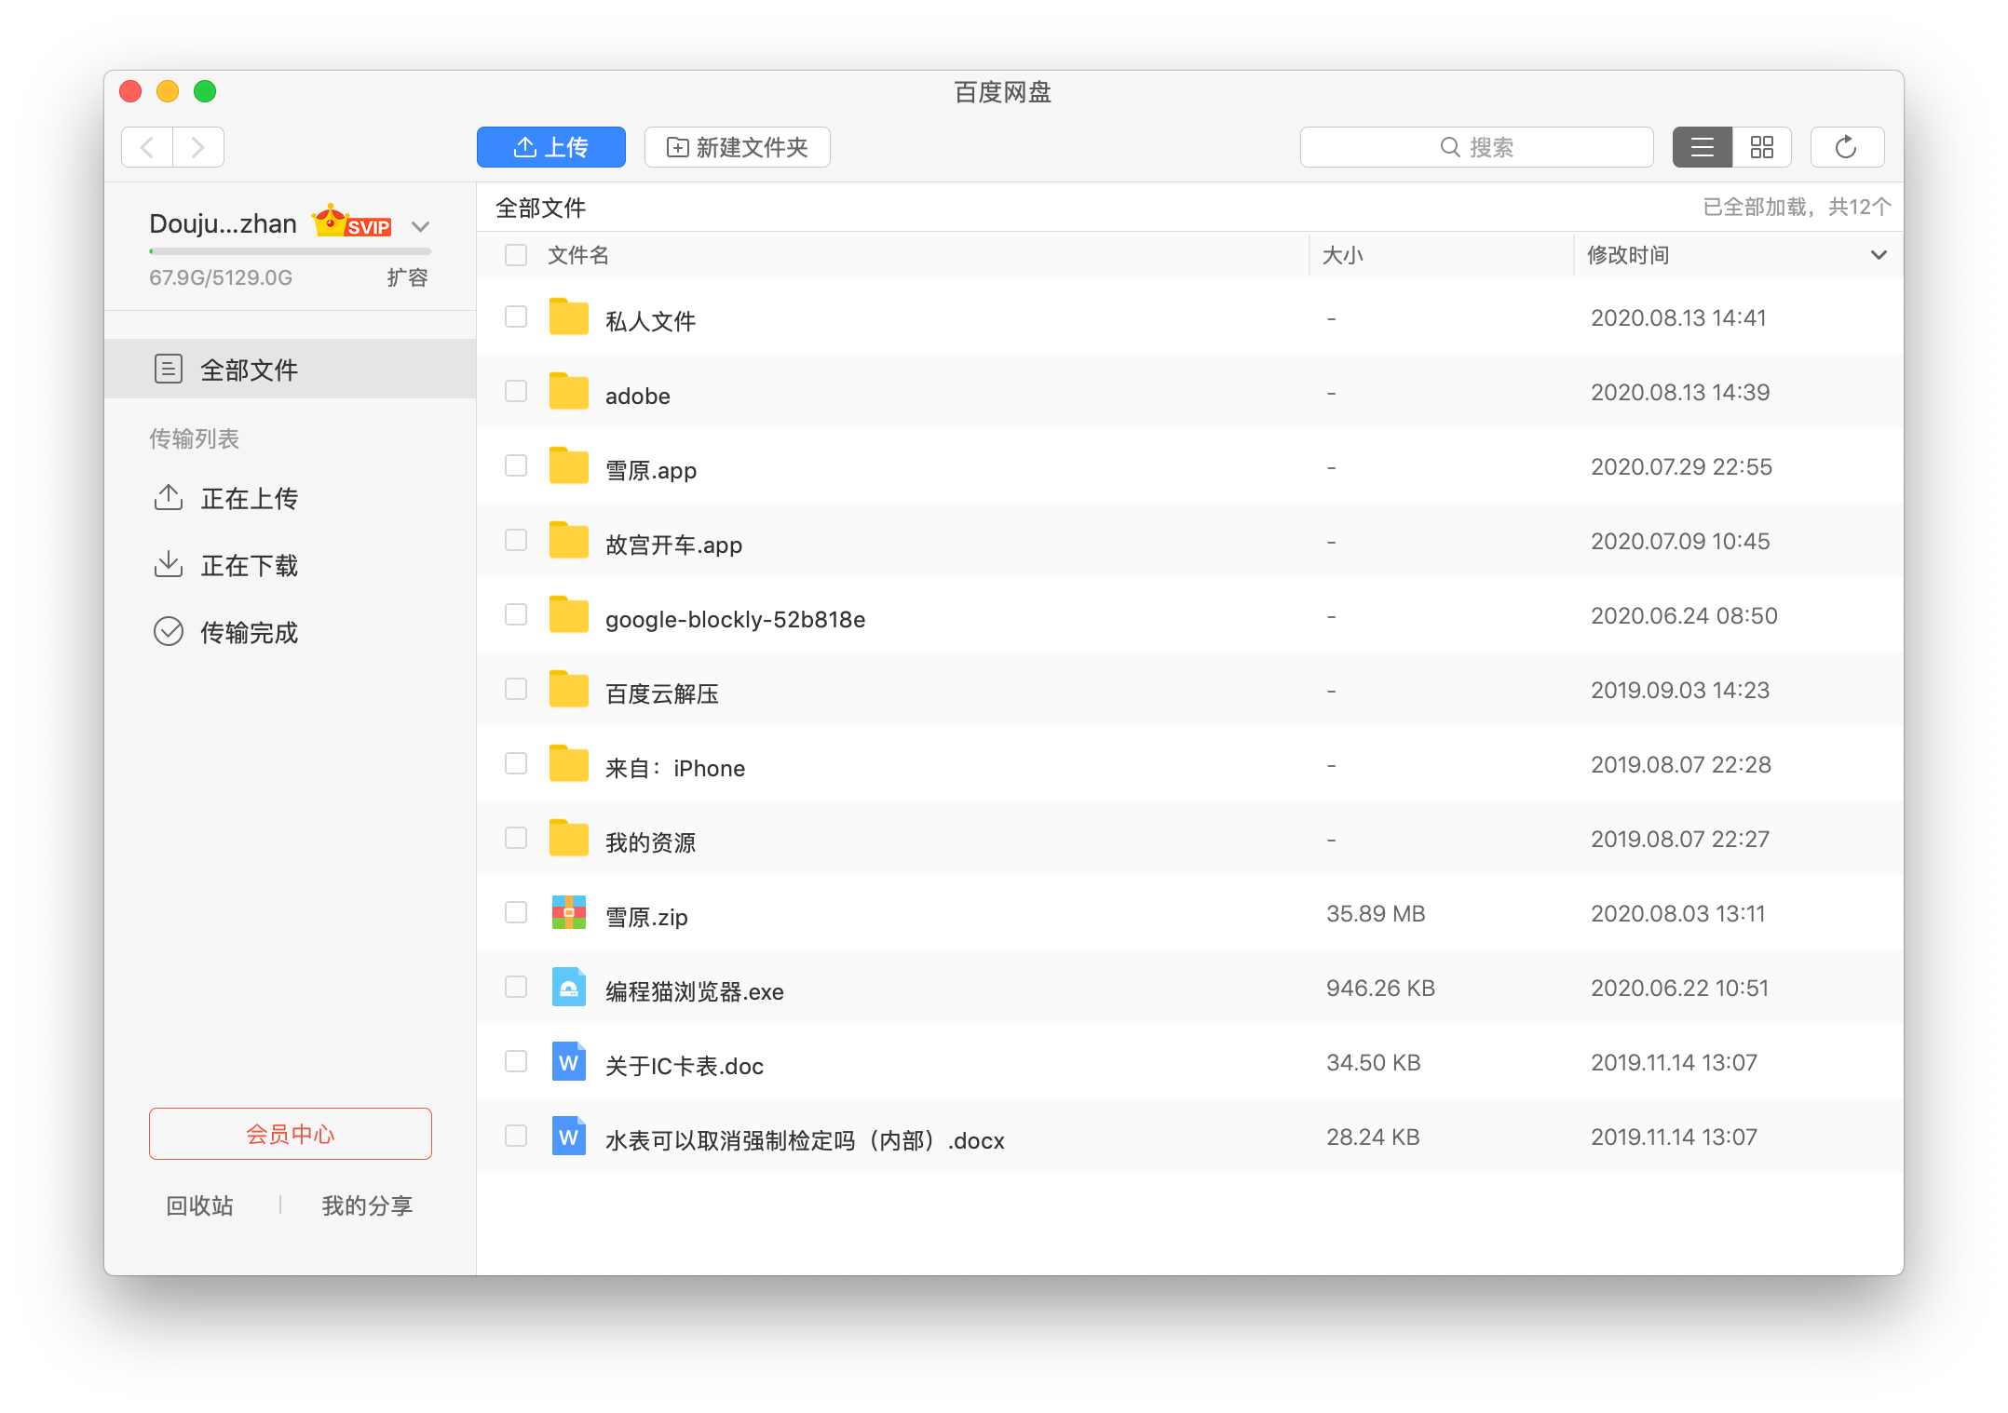Check the box for google-blockly-52b818e
The image size is (2008, 1413).
(x=515, y=615)
